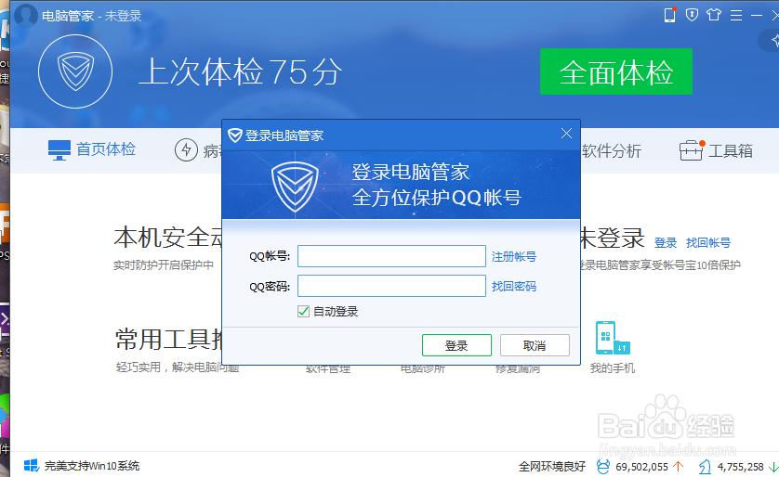Click the user avatar icon in title bar
Screen dimensions: 779x477
coord(26,15)
